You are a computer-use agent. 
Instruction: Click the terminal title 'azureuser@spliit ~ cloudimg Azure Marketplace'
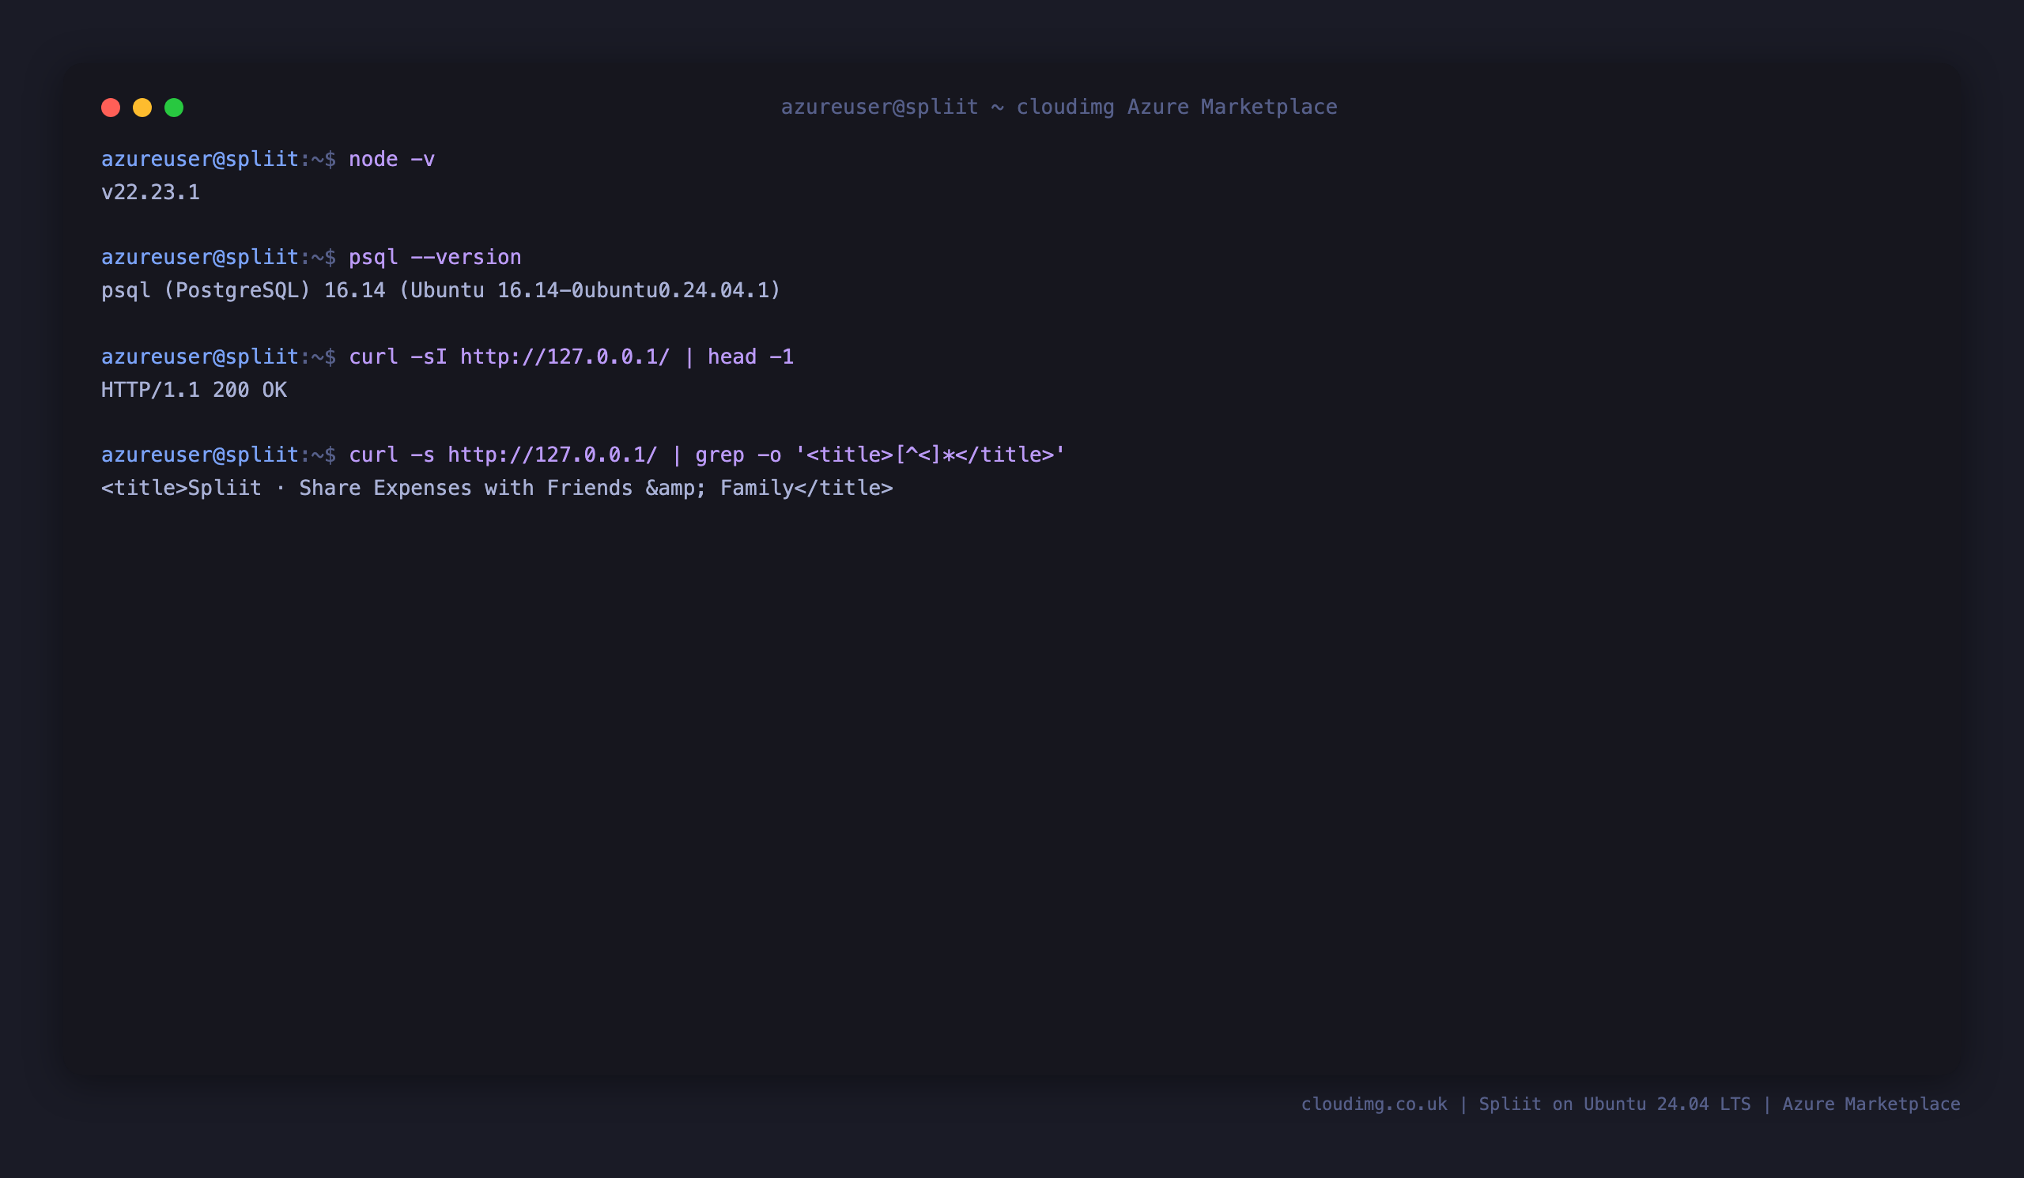pos(1059,107)
